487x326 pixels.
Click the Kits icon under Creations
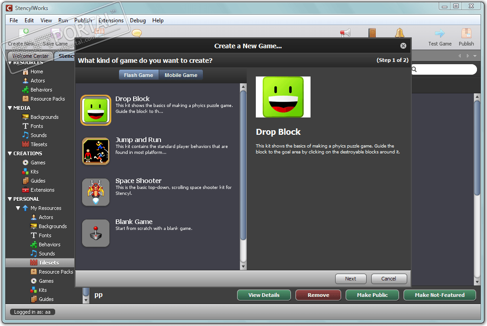26,172
